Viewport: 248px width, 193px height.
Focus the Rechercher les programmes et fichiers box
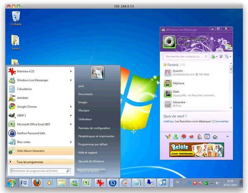click(x=41, y=171)
